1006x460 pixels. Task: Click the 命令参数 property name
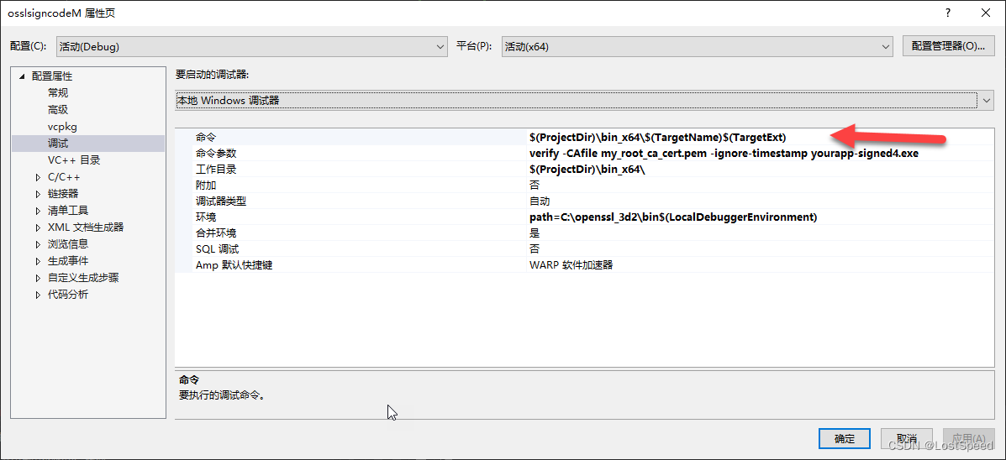(216, 154)
